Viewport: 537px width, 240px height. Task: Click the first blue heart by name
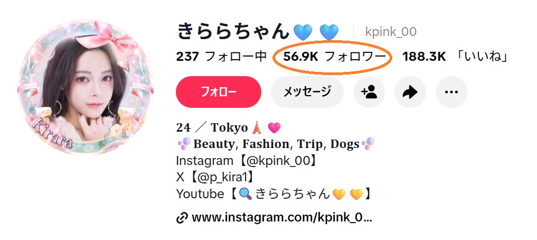pyautogui.click(x=303, y=32)
